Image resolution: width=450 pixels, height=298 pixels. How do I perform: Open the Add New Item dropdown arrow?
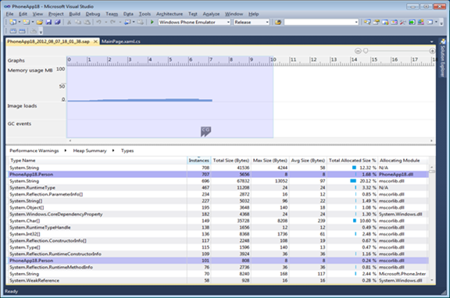(33, 22)
